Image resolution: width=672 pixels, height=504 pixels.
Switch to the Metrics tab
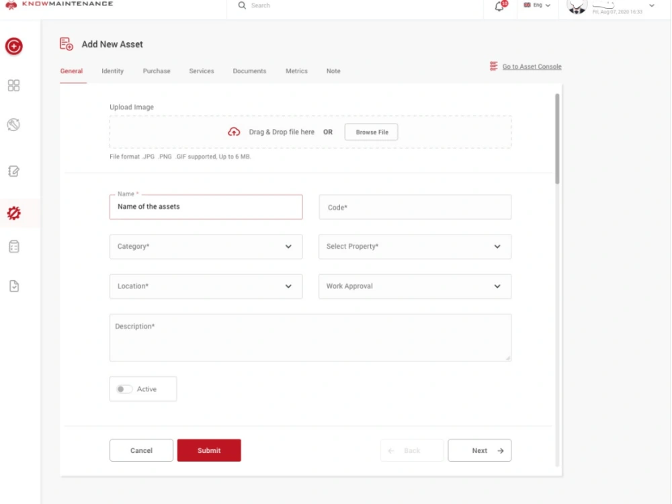coord(296,71)
